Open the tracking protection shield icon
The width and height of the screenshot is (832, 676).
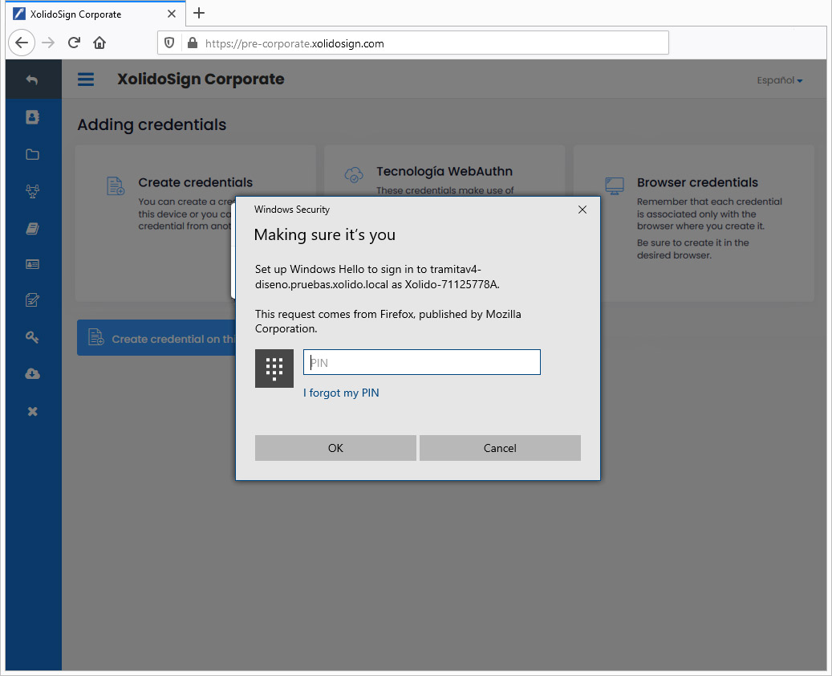[x=169, y=43]
